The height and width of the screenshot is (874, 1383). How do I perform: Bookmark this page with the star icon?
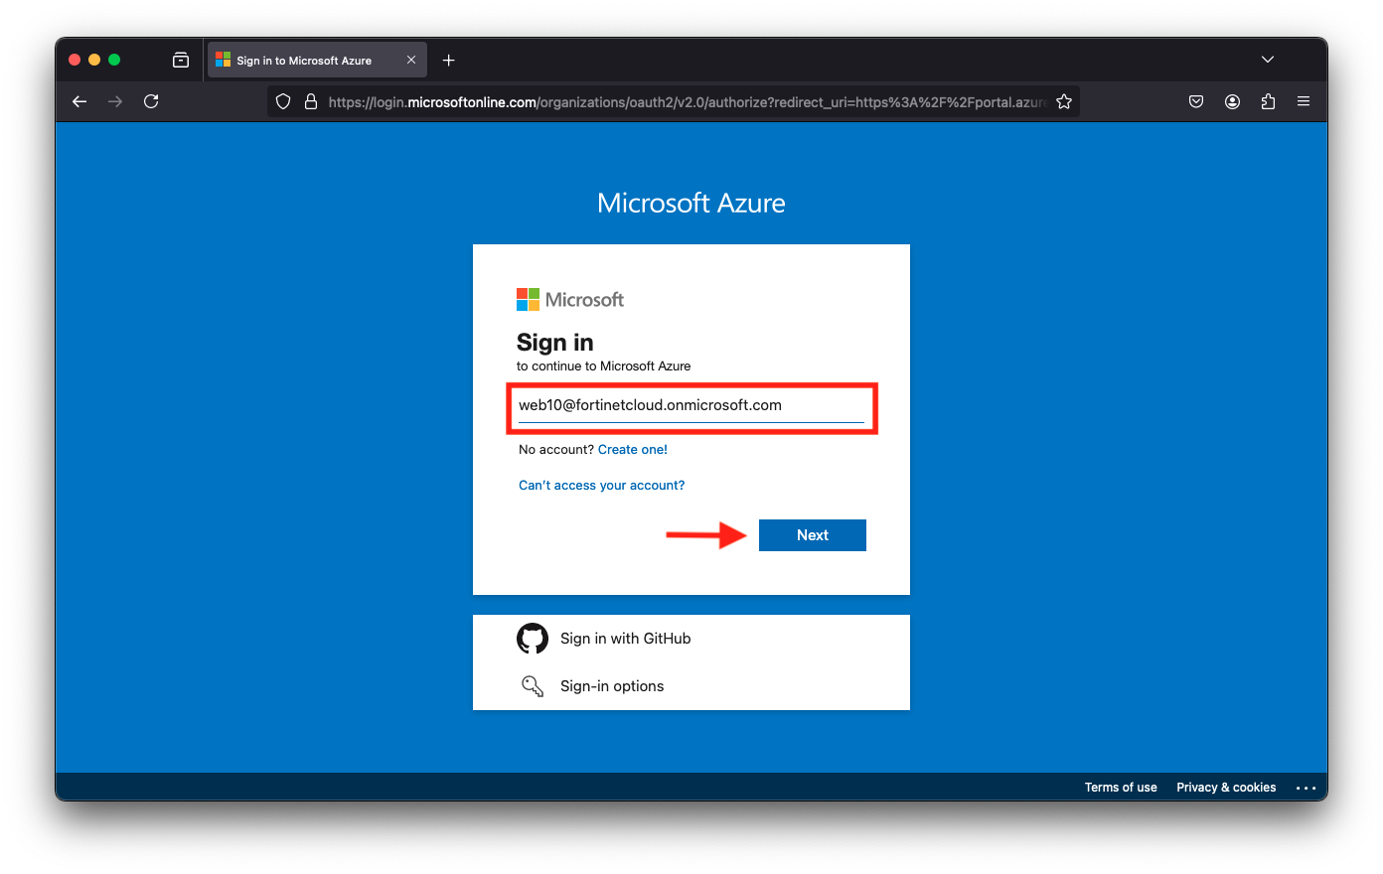pyautogui.click(x=1064, y=101)
